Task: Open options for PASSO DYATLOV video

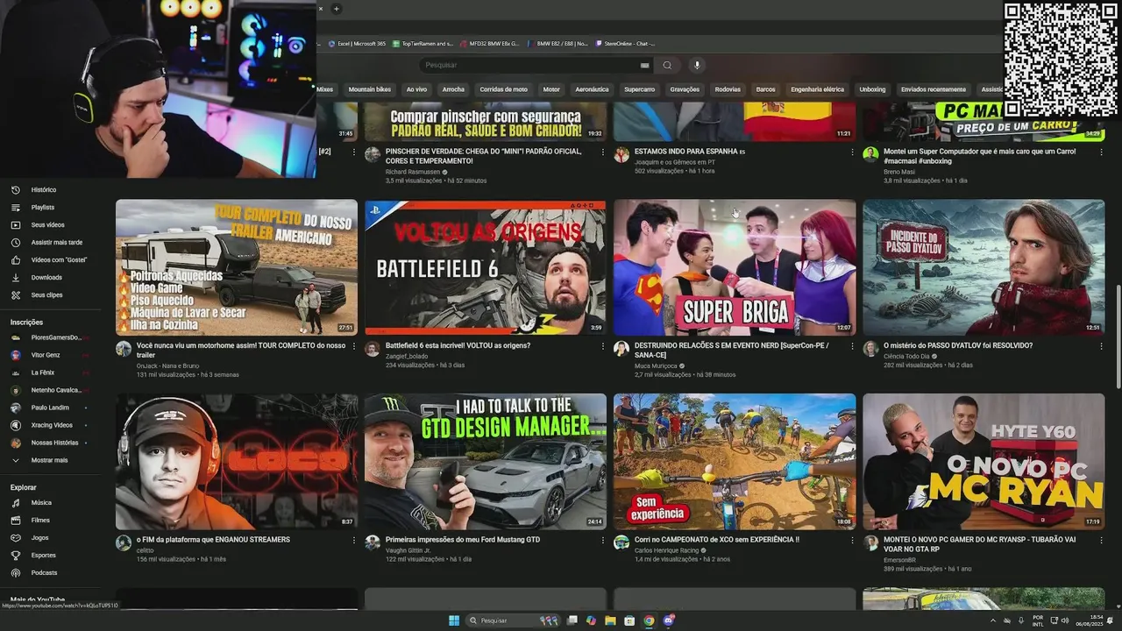Action: [x=1100, y=345]
